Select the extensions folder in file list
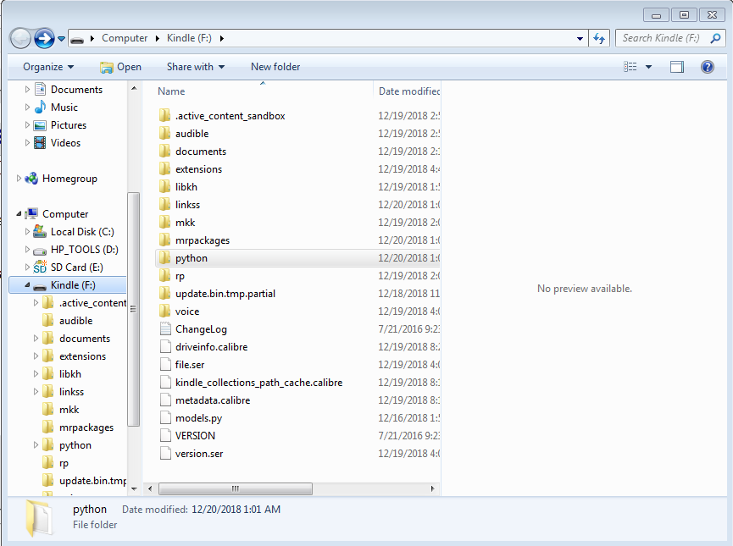The height and width of the screenshot is (546, 733). point(198,169)
